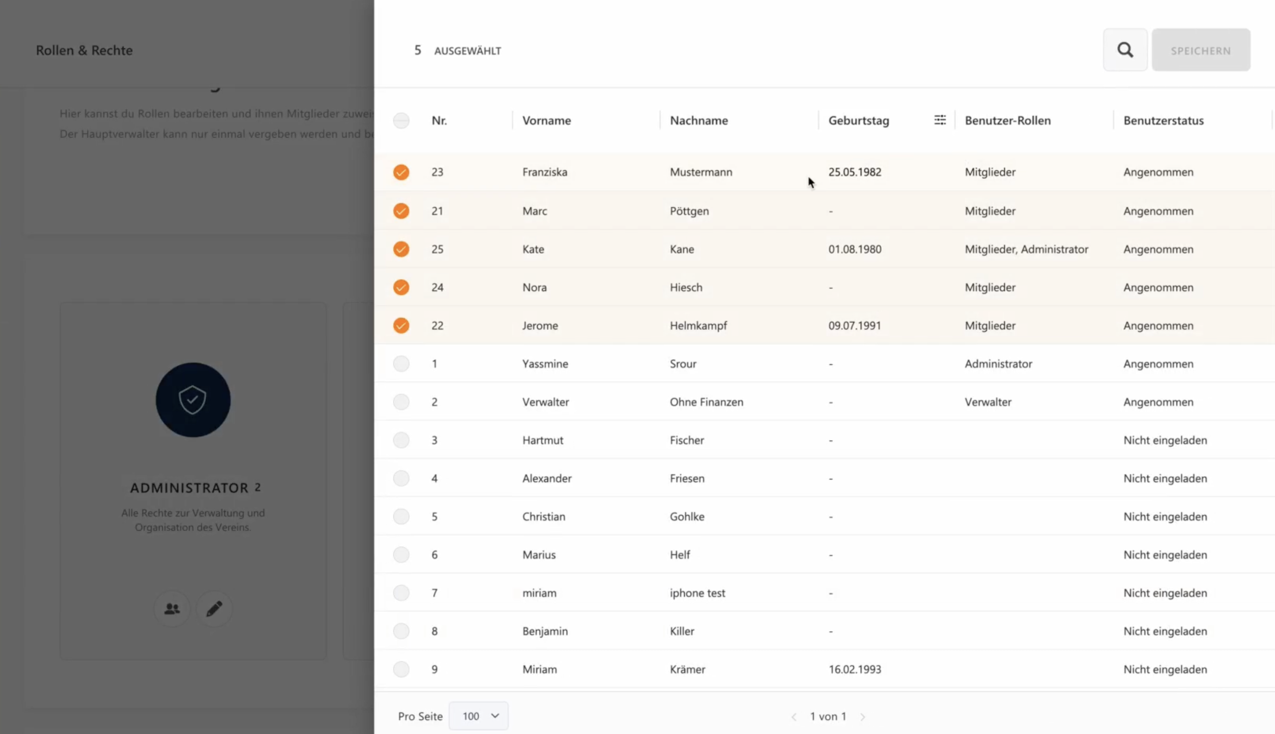The width and height of the screenshot is (1275, 734).
Task: Click 'Angenommen' status for Nora Hiesch
Action: click(1158, 287)
